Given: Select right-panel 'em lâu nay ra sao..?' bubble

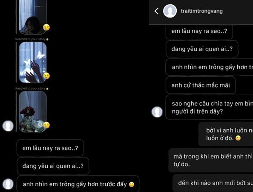Looking at the screenshot, I should coord(199,31).
